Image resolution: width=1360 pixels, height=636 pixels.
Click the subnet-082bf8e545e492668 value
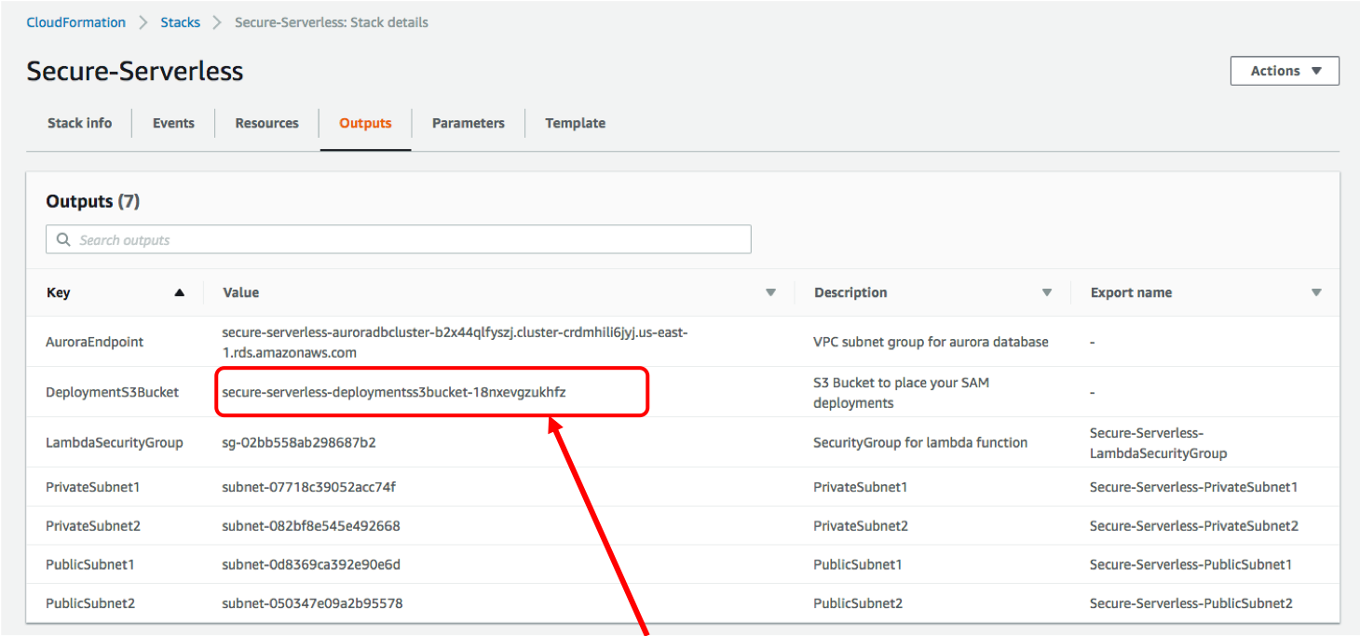[x=311, y=526]
